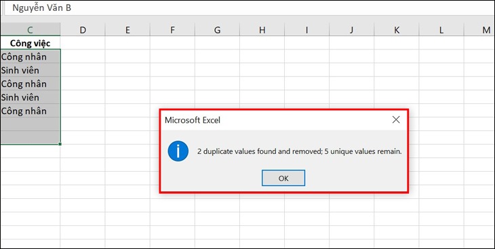The height and width of the screenshot is (249, 495).
Task: Click the duplicate values message text
Action: point(300,151)
